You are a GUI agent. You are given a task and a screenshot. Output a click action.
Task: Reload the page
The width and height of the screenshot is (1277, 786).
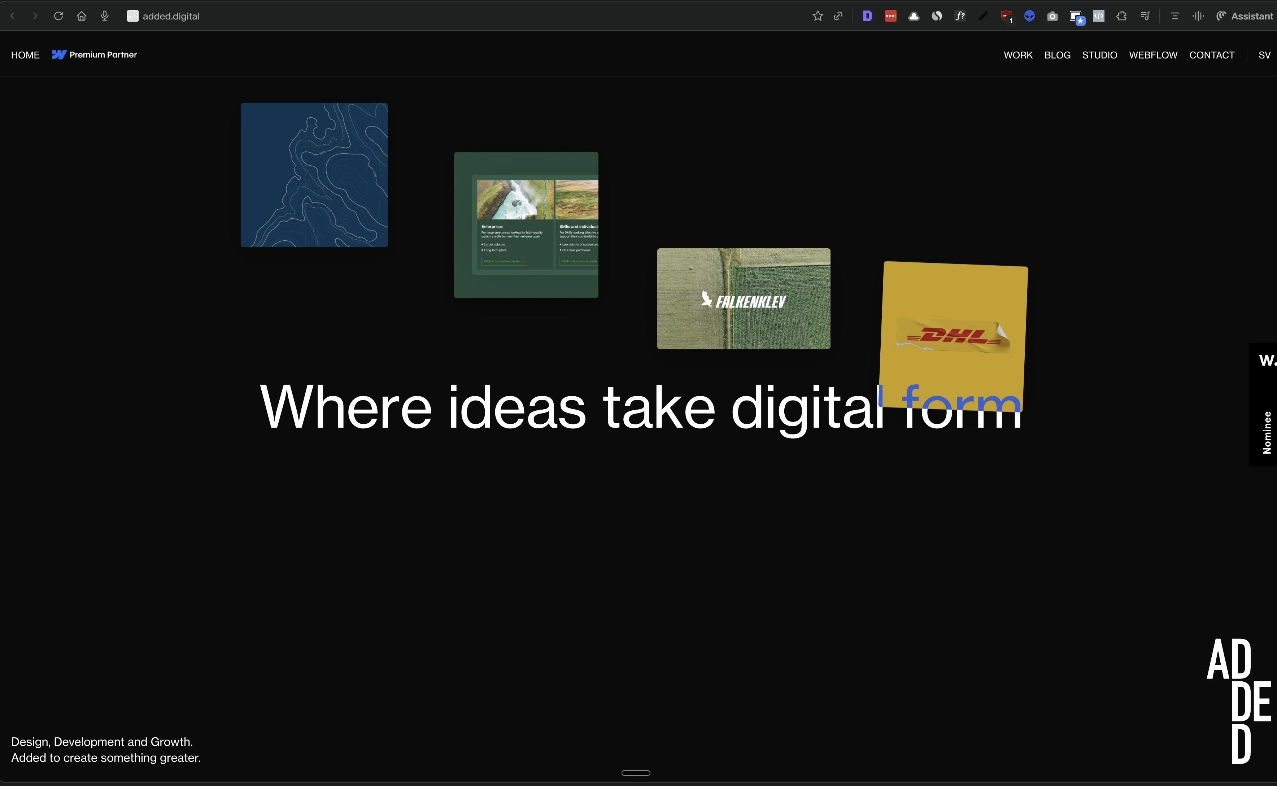click(x=58, y=16)
